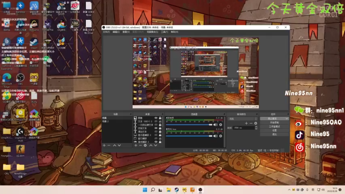This screenshot has width=345, height=194.
Task: Undock the sources panel via its header icon
Action: [x=163, y=114]
